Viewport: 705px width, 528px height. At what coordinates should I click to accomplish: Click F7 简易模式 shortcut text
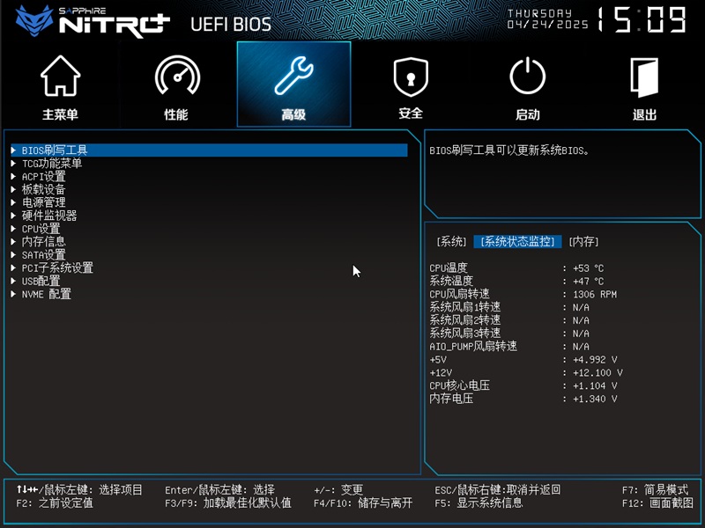click(655, 490)
